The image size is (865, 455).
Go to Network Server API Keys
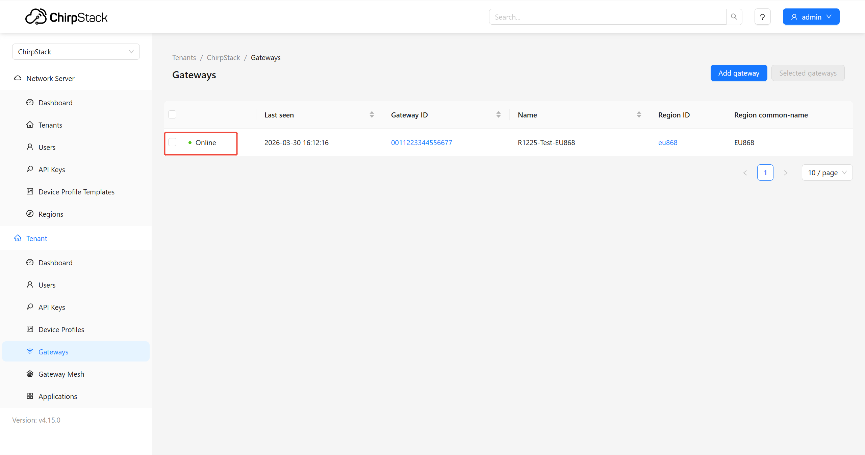(x=52, y=169)
